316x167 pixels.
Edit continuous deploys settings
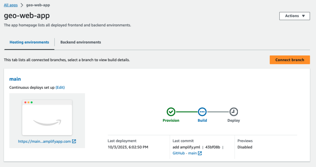(x=60, y=87)
